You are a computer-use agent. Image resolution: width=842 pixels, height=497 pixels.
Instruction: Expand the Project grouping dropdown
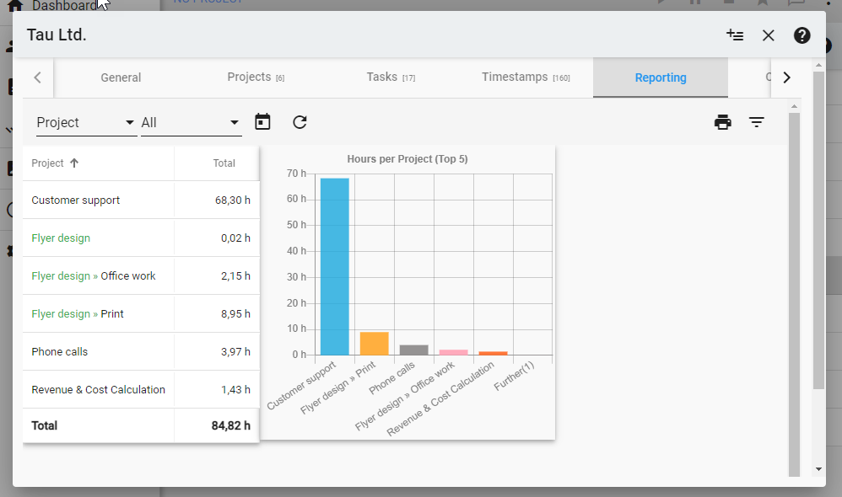[x=86, y=123]
